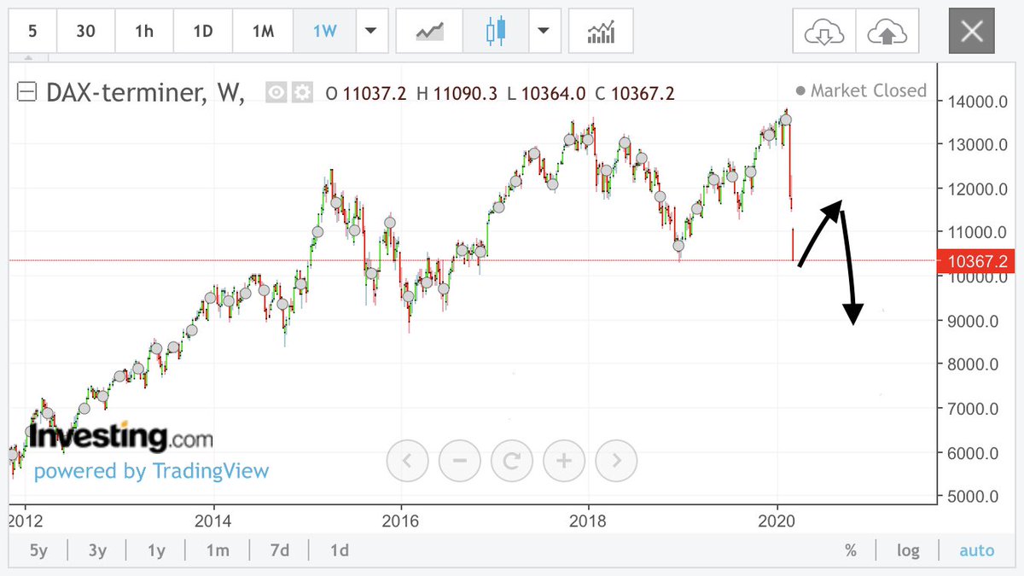Viewport: 1024px width, 576px height.
Task: Toggle the auto scale
Action: click(976, 550)
